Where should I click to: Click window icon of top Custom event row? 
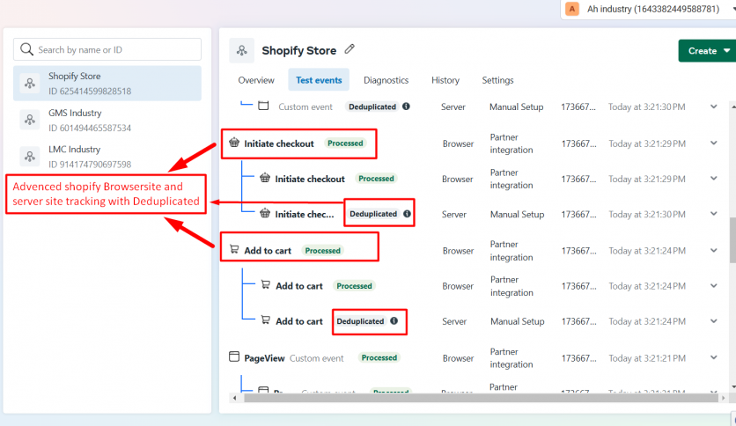263,106
